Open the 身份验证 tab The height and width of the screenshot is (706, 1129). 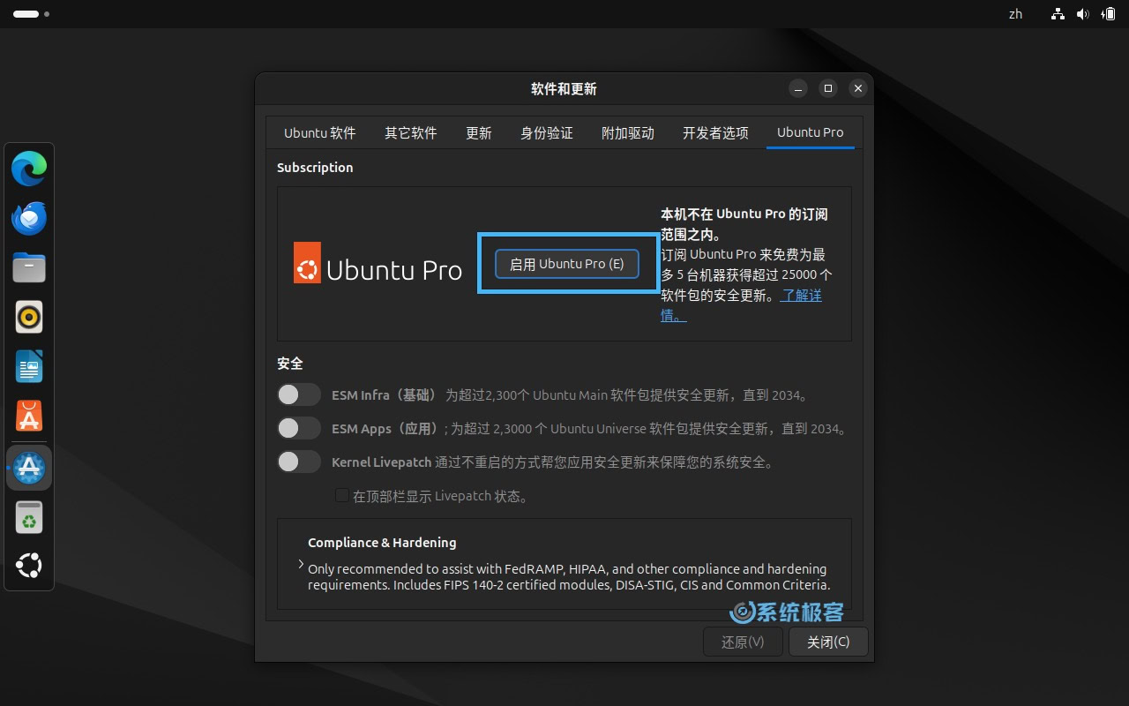[x=547, y=132]
